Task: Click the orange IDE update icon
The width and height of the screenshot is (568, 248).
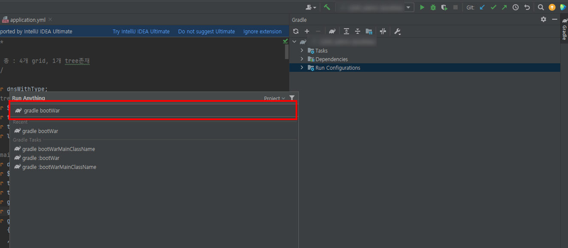Action: (552, 7)
